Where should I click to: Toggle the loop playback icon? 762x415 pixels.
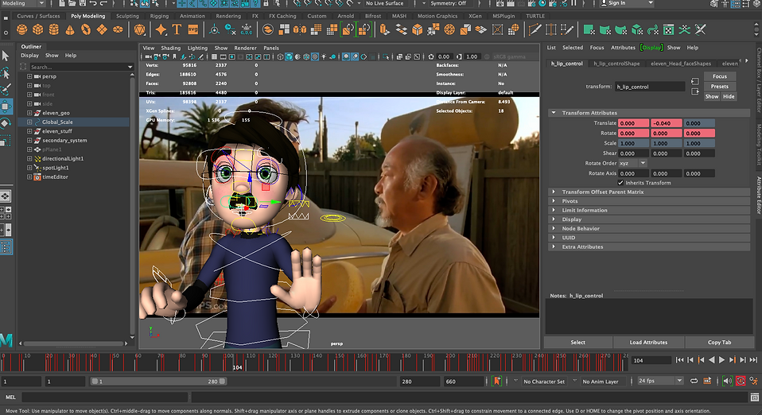point(694,381)
